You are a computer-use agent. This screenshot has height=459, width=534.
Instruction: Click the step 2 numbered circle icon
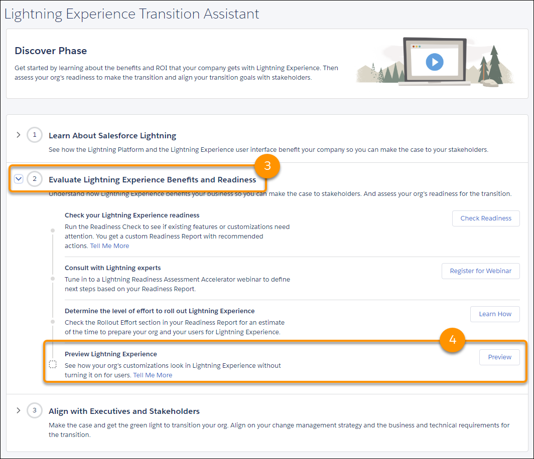[34, 179]
